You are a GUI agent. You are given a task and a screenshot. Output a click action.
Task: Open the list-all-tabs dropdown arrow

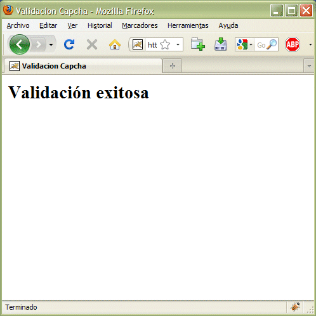click(309, 66)
